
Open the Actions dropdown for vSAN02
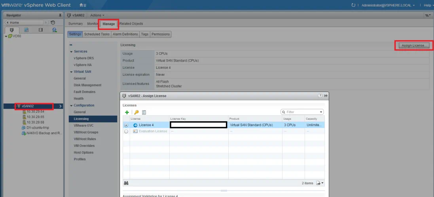[97, 15]
